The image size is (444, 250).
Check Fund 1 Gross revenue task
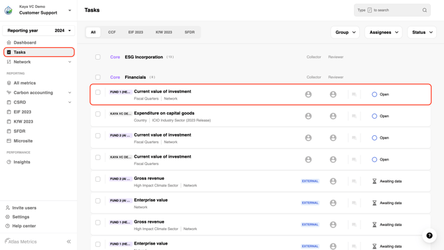pyautogui.click(x=98, y=223)
